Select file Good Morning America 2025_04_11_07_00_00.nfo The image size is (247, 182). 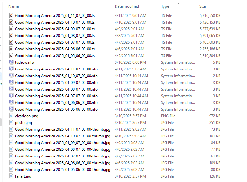tap(56, 69)
